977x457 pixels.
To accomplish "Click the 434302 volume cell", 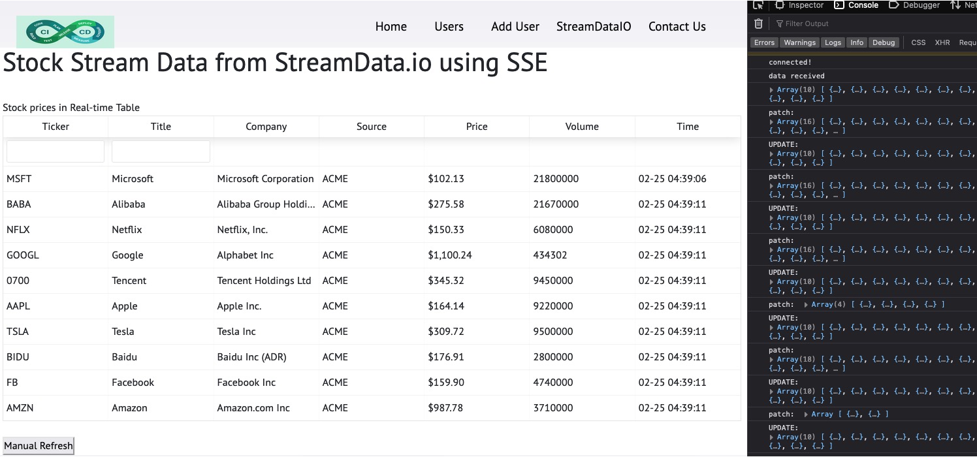I will click(582, 255).
